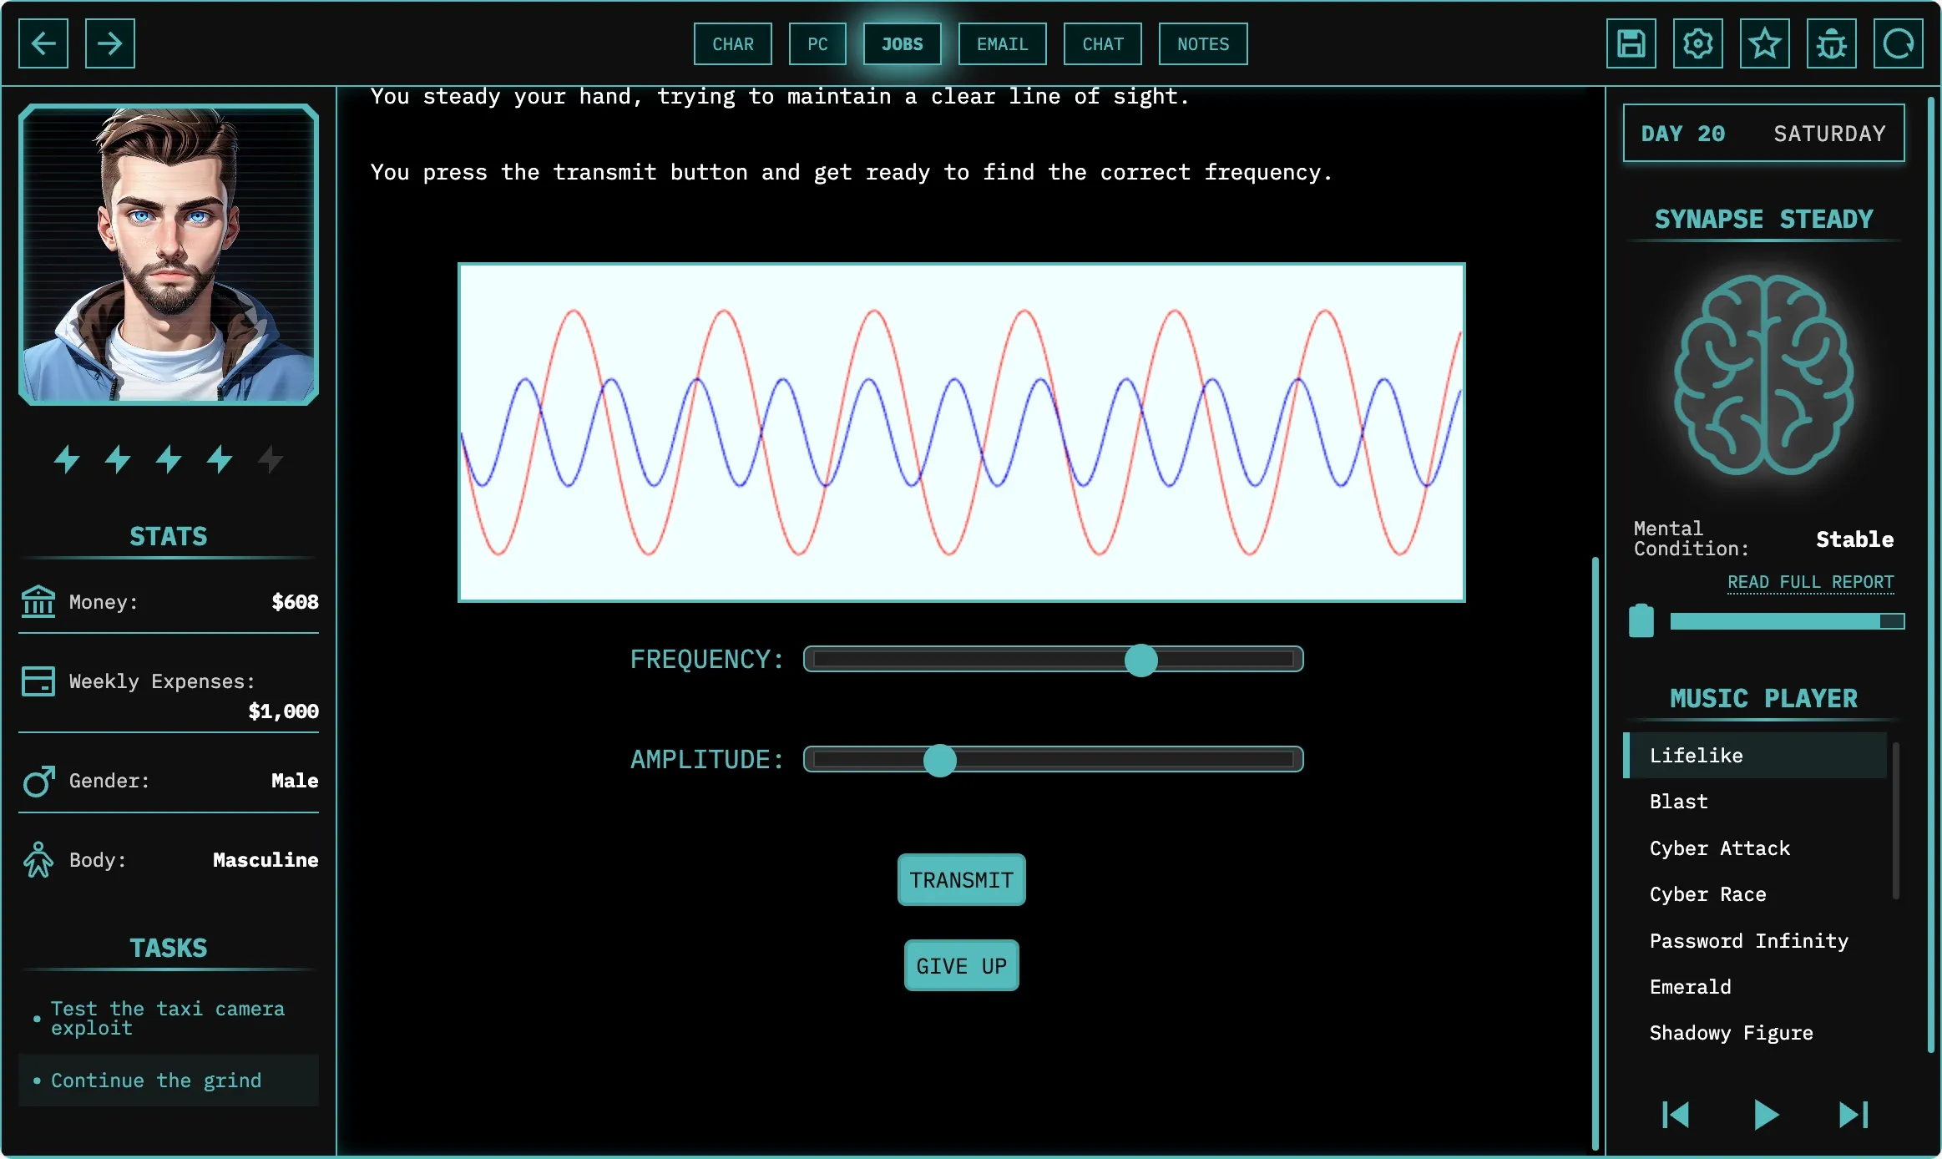Click the GIVE UP button

pos(961,965)
